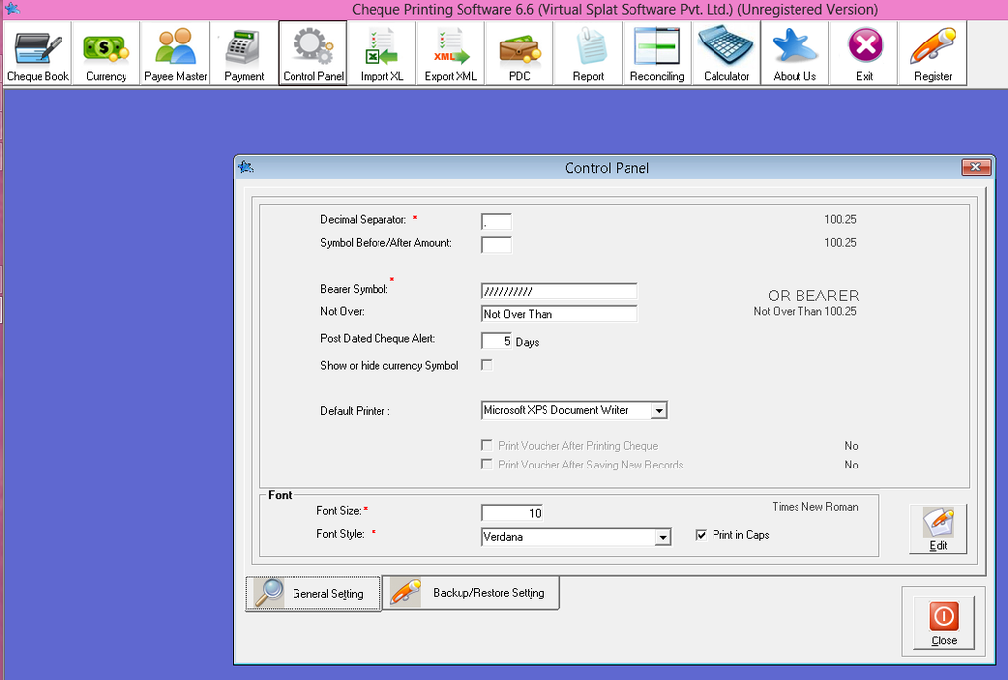Image resolution: width=1008 pixels, height=680 pixels.
Task: Click Post Dated Cheque Alert days field
Action: click(496, 341)
